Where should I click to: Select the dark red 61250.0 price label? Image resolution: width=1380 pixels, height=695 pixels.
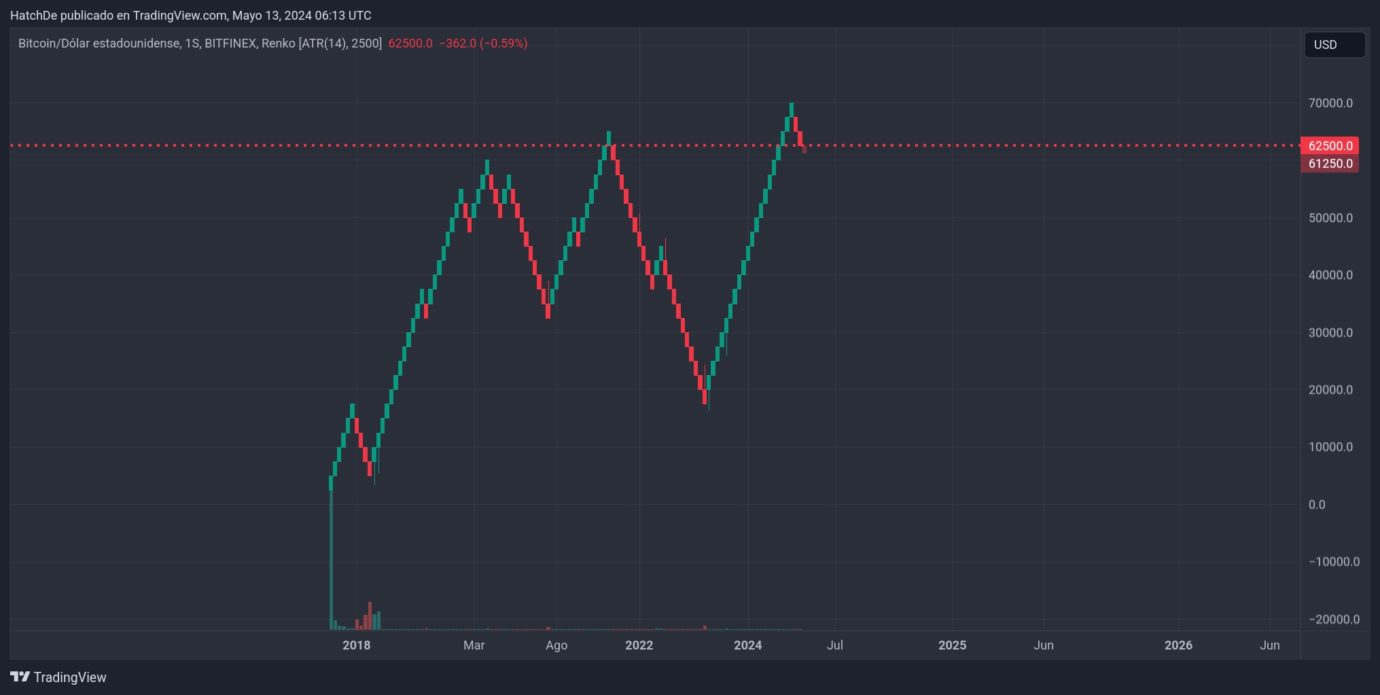pos(1329,163)
